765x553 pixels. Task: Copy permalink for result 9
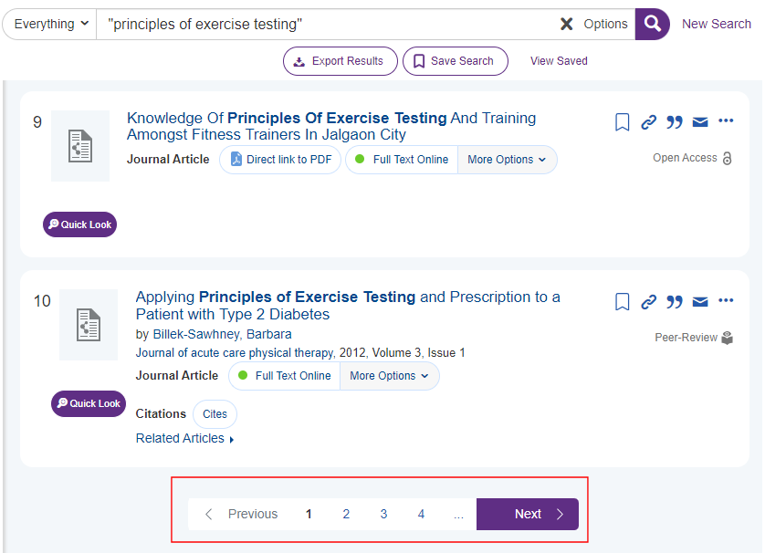(648, 122)
